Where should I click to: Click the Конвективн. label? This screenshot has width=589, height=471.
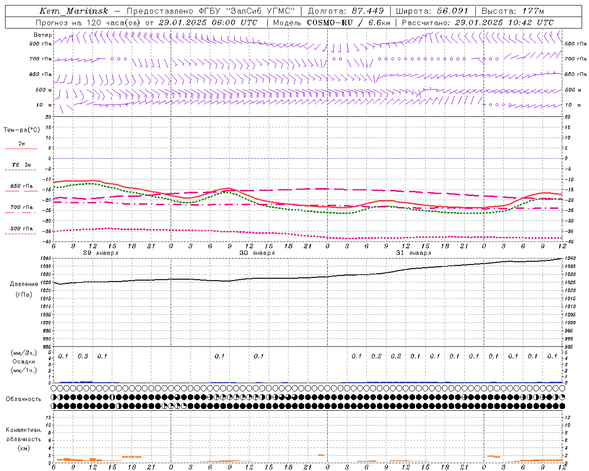pyautogui.click(x=23, y=430)
